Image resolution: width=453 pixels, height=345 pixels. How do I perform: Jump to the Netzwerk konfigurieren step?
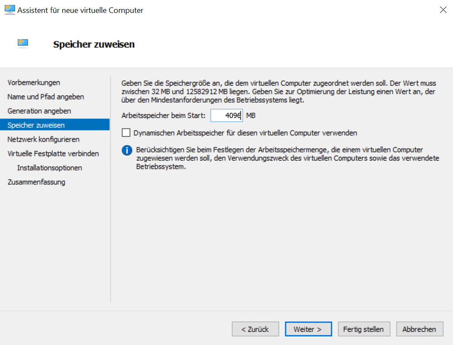43,140
